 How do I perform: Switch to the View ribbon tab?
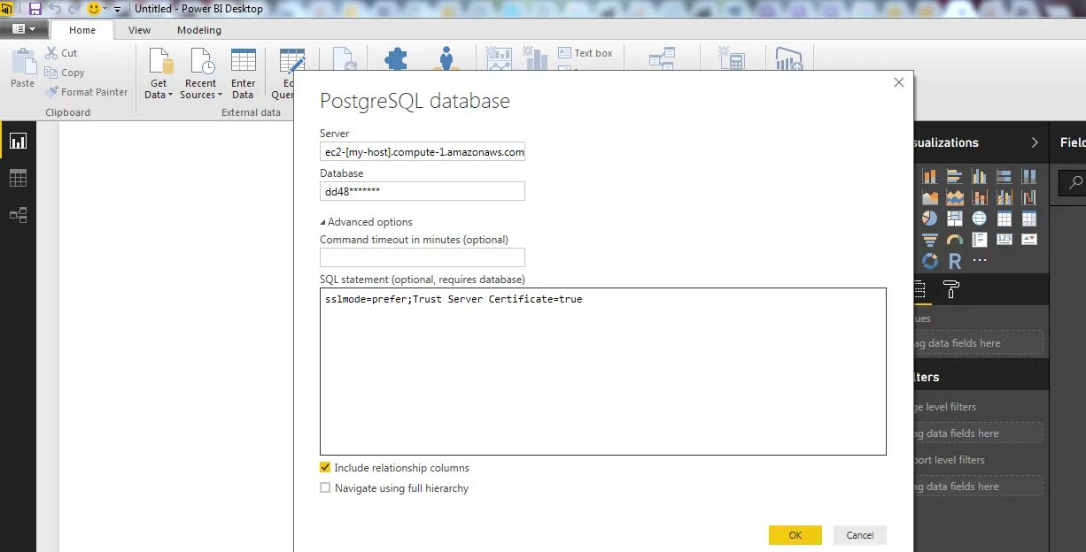(139, 30)
